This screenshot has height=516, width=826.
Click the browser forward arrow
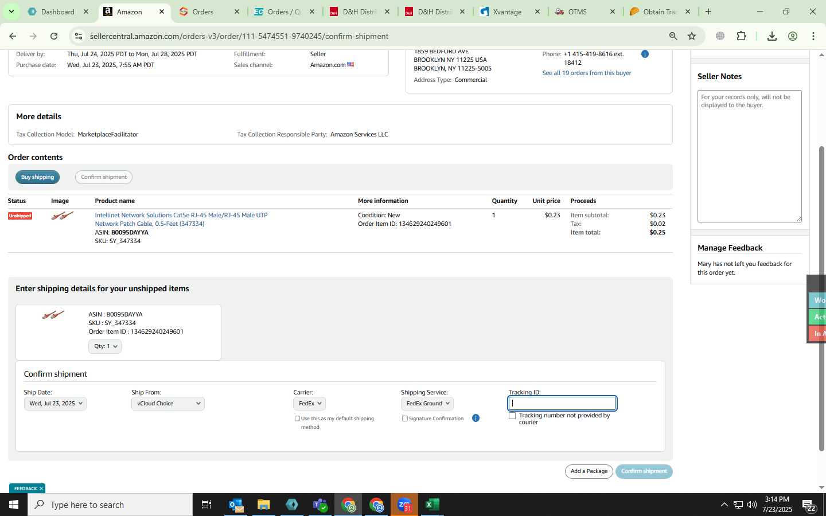coord(33,36)
